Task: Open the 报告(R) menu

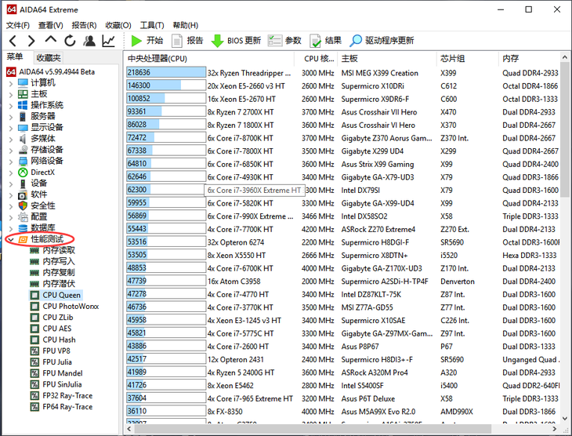Action: pos(84,25)
